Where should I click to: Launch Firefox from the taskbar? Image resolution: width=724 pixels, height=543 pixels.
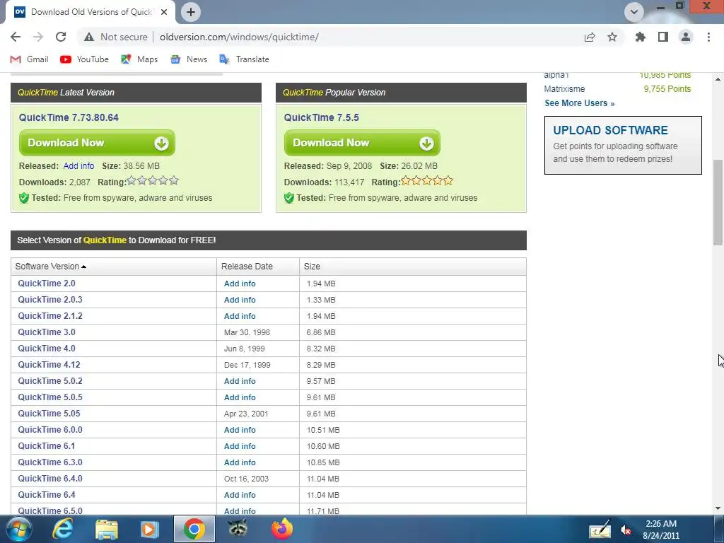pos(281,529)
